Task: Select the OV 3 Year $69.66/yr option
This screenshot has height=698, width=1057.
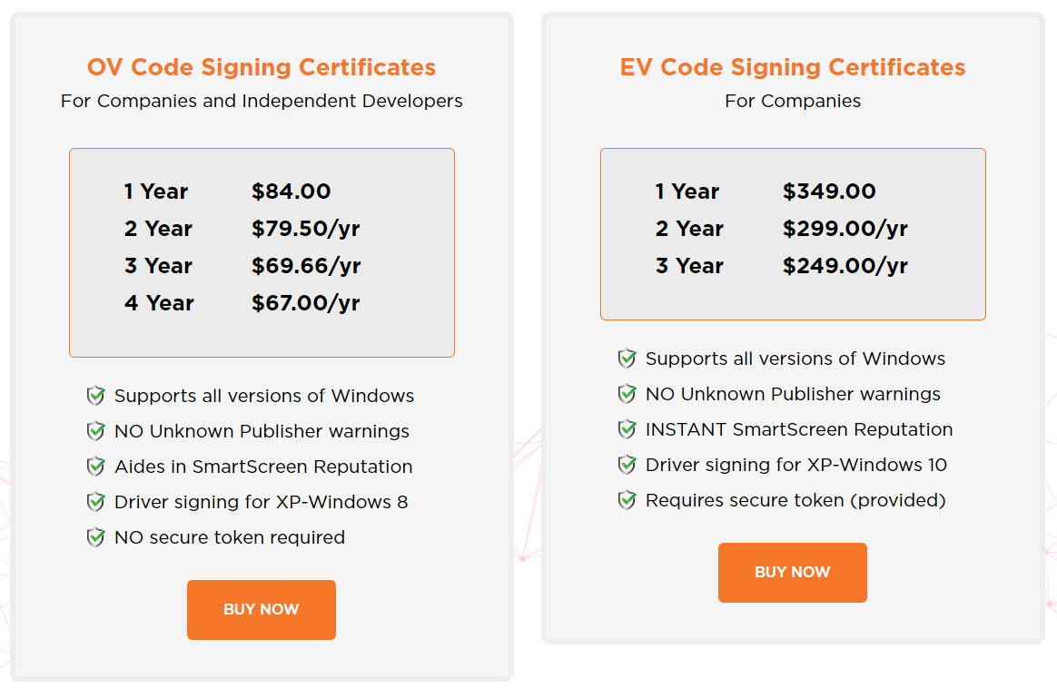Action: tap(242, 265)
